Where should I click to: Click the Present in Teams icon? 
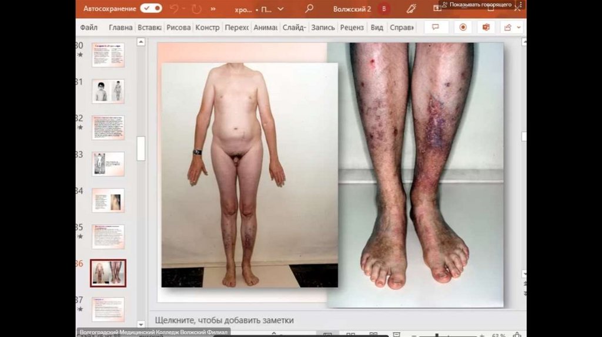pos(486,28)
